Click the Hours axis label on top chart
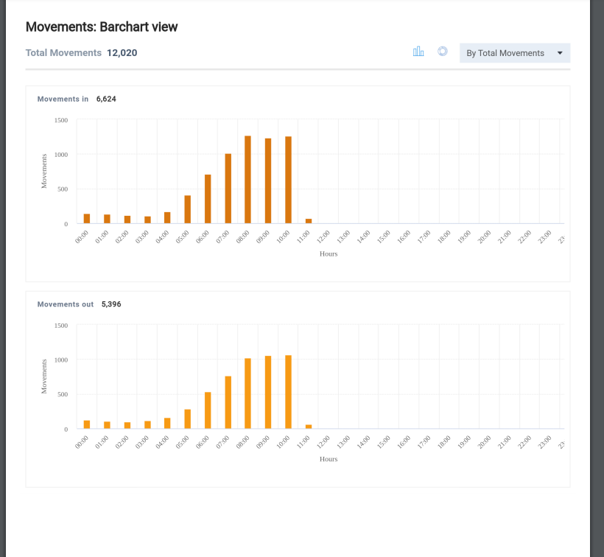Image resolution: width=604 pixels, height=557 pixels. (328, 253)
